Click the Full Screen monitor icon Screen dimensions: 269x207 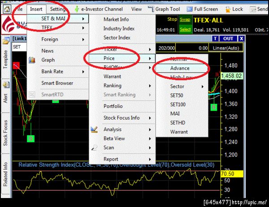(x=189, y=9)
